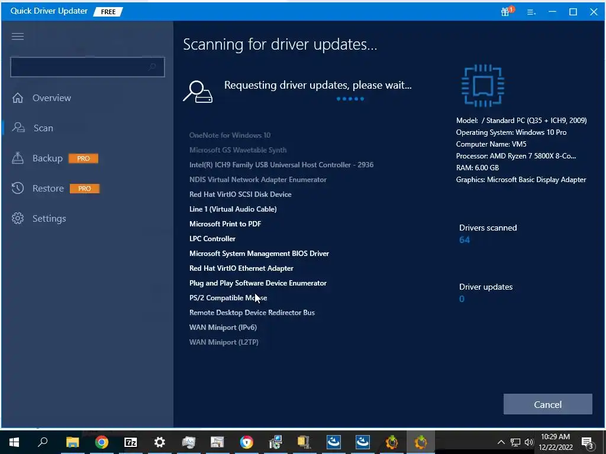Select 'WAN Miniport (L2TP)' entry
This screenshot has height=454, width=606.
[x=224, y=342]
